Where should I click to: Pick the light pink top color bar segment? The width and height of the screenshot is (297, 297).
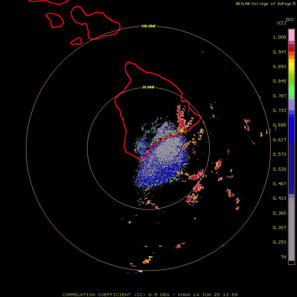(291, 35)
